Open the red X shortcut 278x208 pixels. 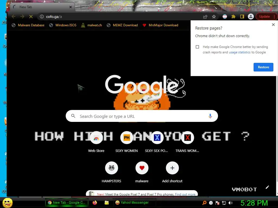click(187, 138)
